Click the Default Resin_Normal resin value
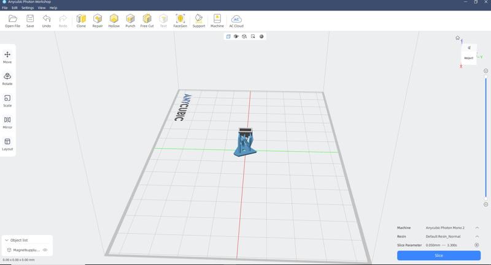 click(x=443, y=237)
